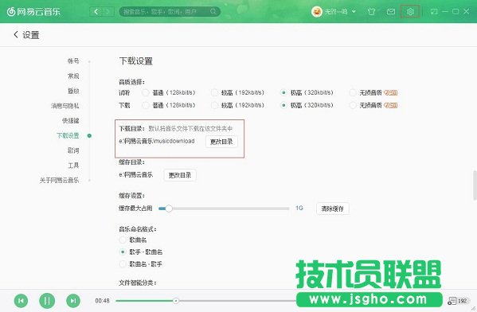Image resolution: width=477 pixels, height=312 pixels.
Task: Select 歌手 - 歌曲名 naming format
Action: point(123,252)
